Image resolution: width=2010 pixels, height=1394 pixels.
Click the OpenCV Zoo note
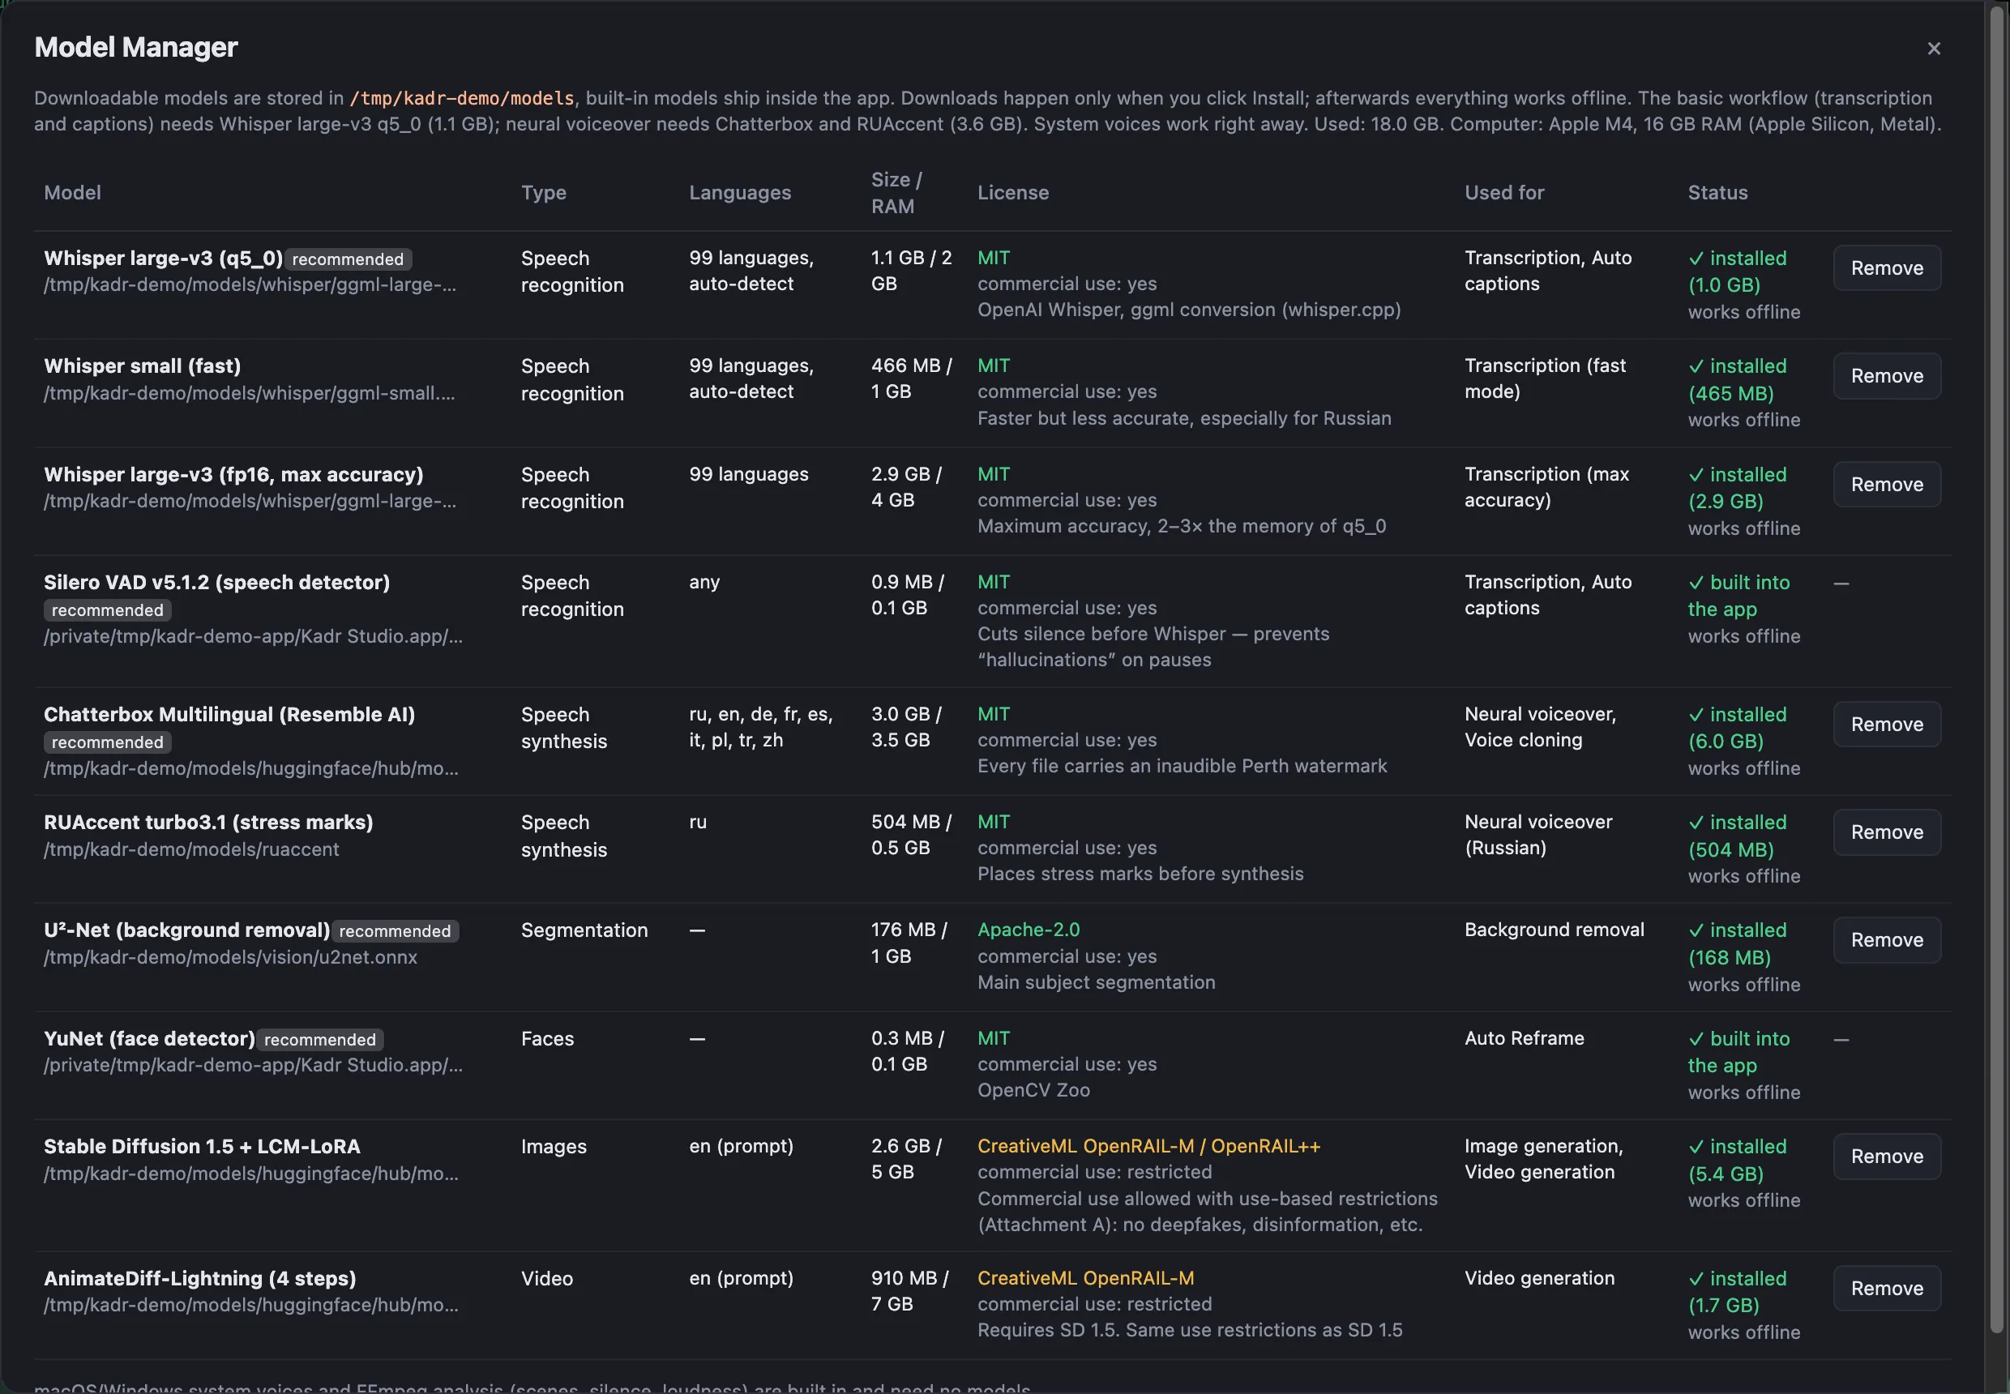click(1033, 1091)
